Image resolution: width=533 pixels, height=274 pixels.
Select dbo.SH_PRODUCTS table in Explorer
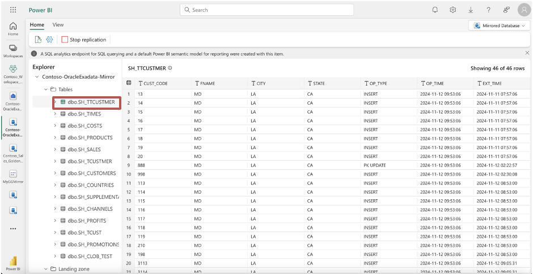coord(90,138)
